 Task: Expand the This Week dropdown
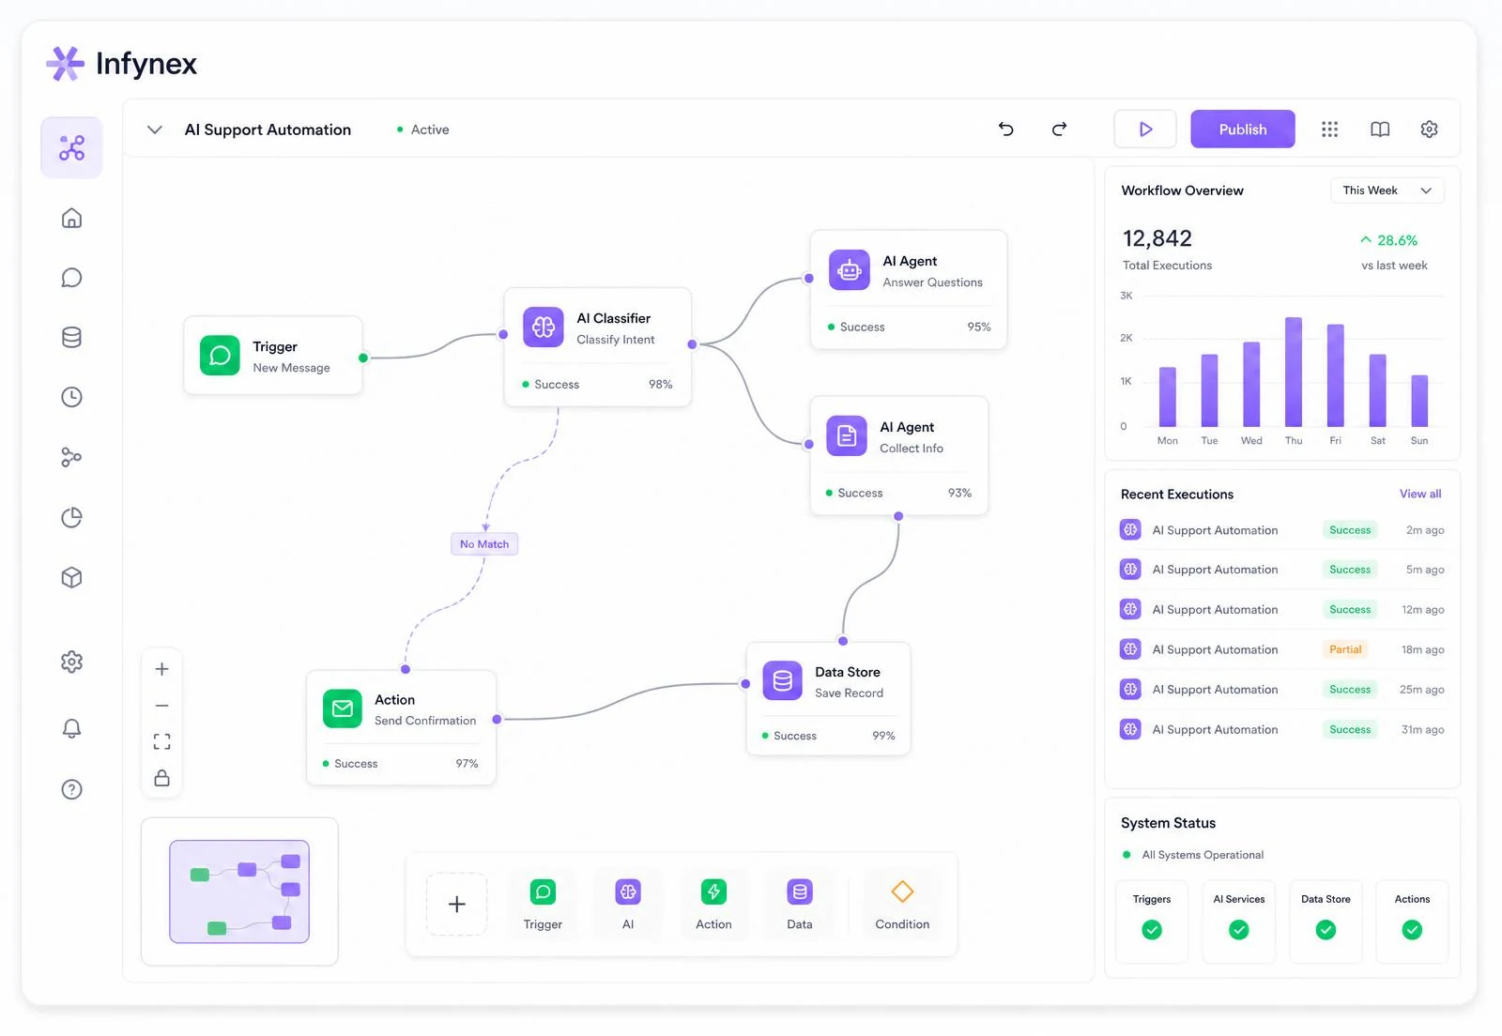coord(1387,190)
